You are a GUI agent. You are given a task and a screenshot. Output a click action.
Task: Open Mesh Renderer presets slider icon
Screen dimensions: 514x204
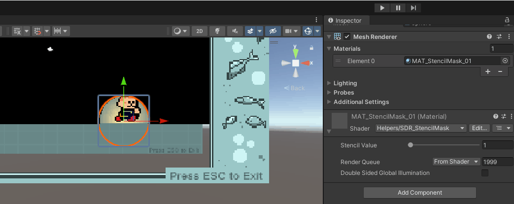point(499,37)
